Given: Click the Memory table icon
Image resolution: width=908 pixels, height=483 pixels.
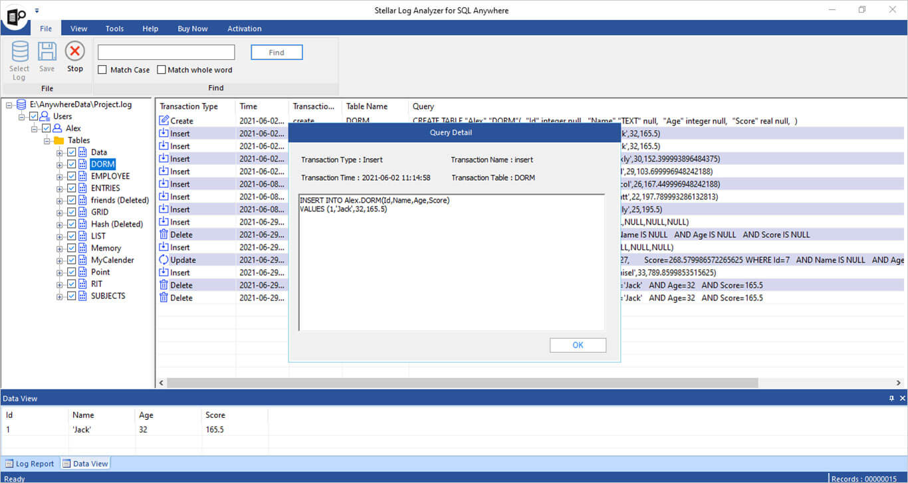Looking at the screenshot, I should click(x=83, y=248).
